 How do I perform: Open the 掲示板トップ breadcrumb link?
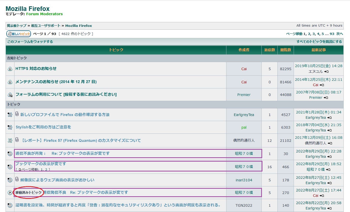(17, 26)
